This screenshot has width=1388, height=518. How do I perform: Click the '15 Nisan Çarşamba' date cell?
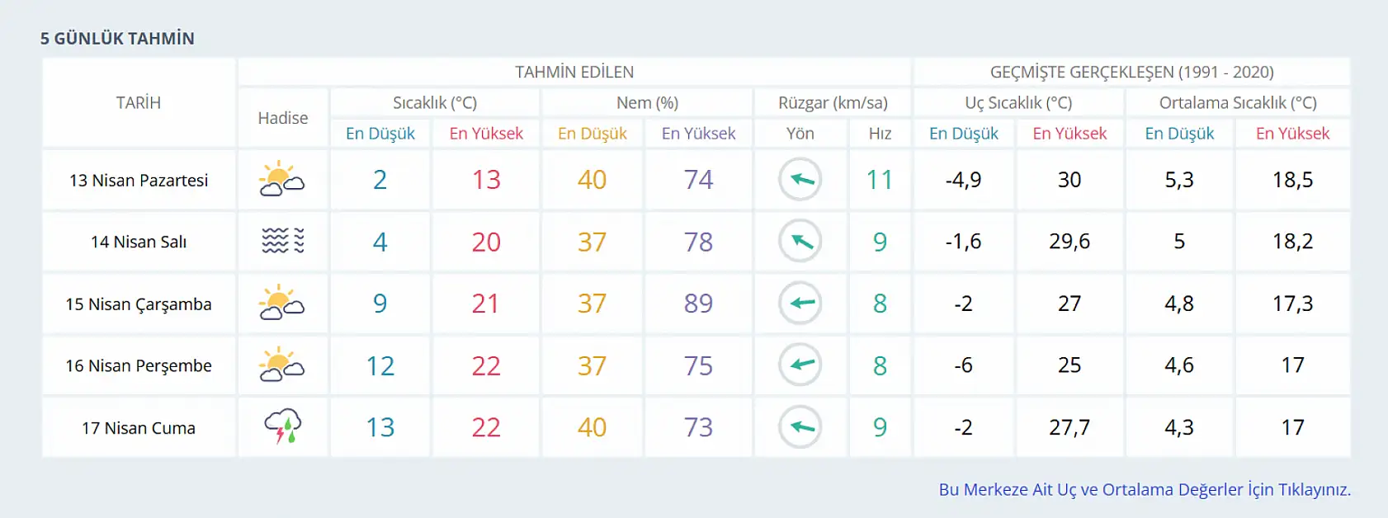click(139, 304)
